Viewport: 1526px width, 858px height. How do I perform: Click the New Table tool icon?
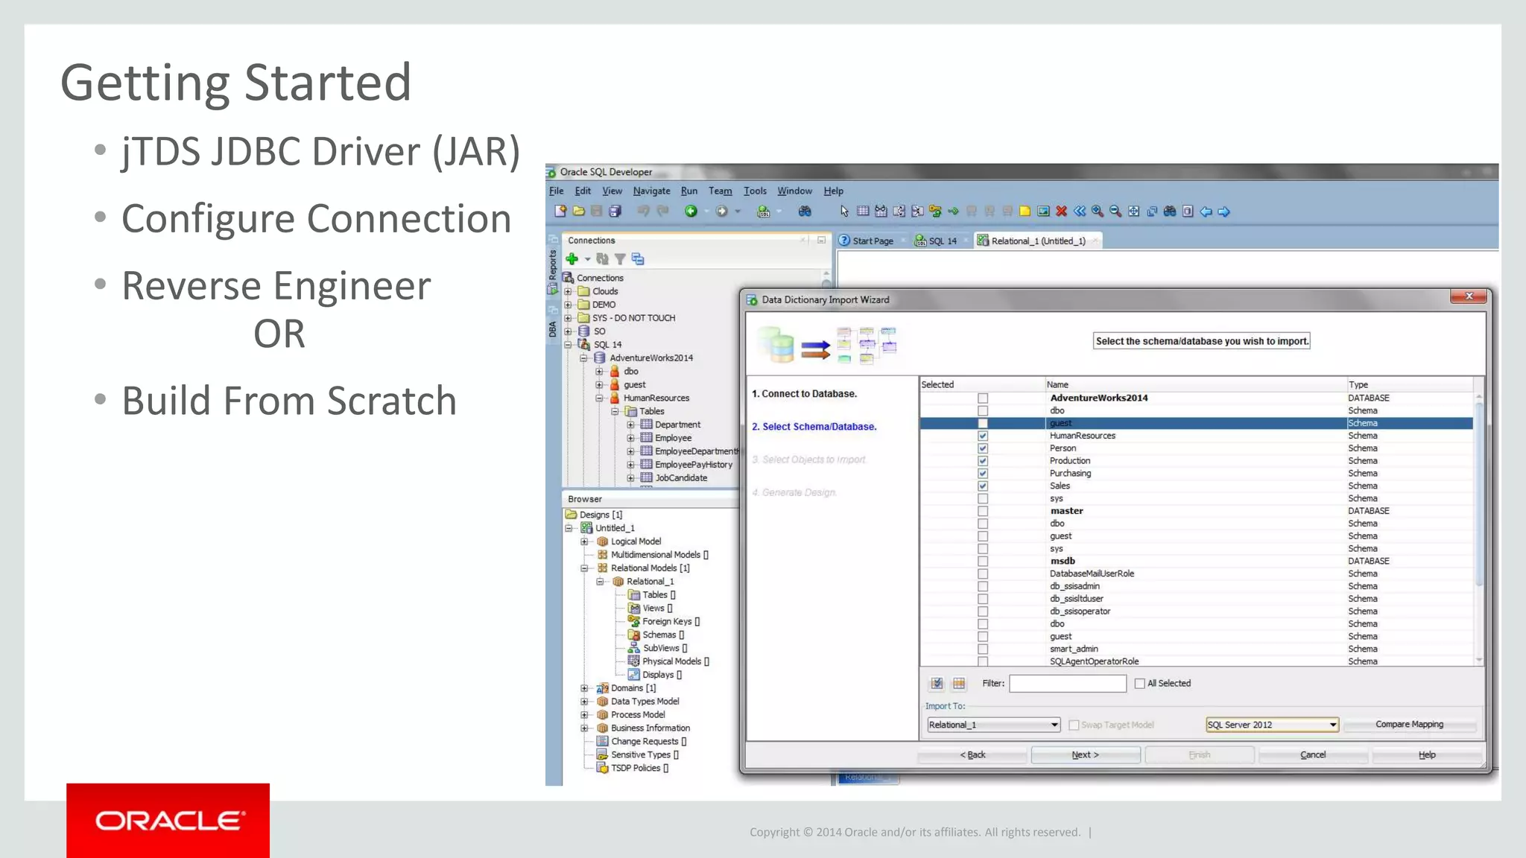(863, 212)
